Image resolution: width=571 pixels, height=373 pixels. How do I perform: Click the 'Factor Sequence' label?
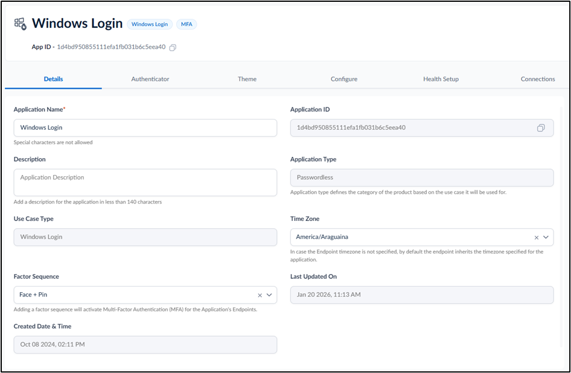tap(36, 276)
